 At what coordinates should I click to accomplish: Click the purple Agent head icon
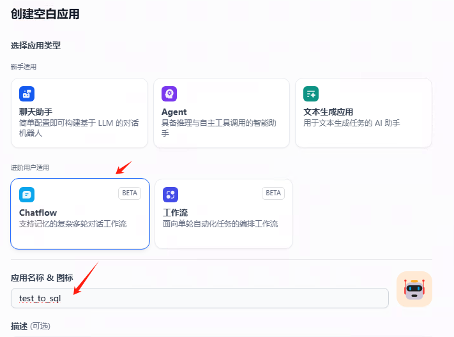tap(169, 94)
